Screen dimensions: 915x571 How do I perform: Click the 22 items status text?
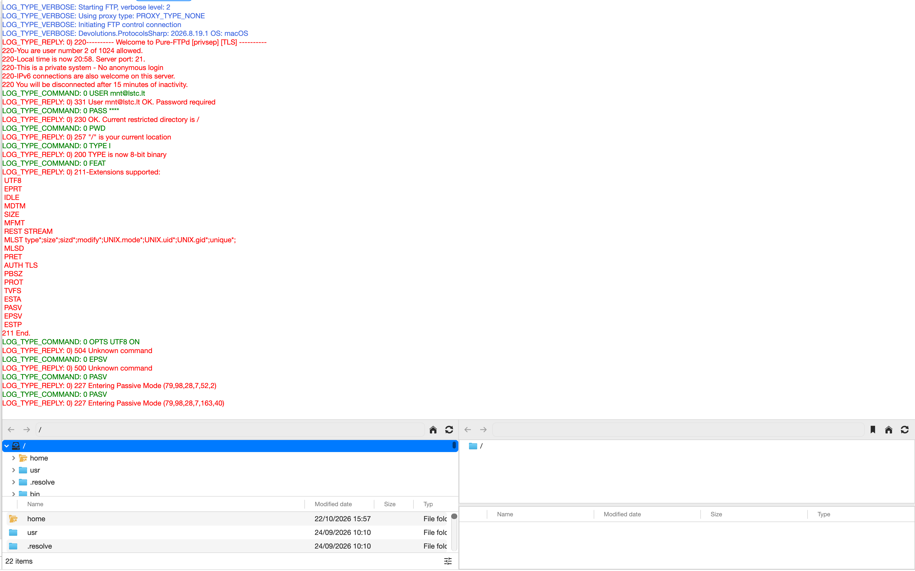[x=19, y=561]
